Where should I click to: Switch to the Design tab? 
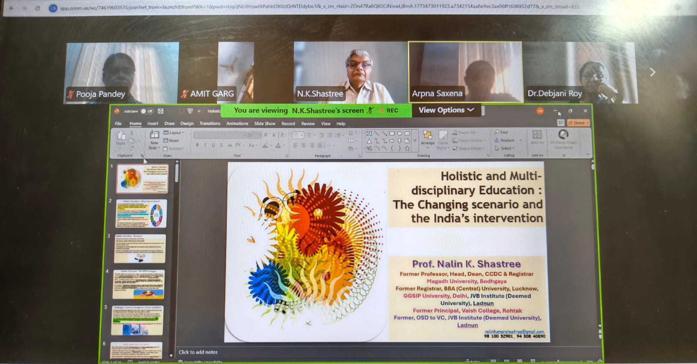187,124
